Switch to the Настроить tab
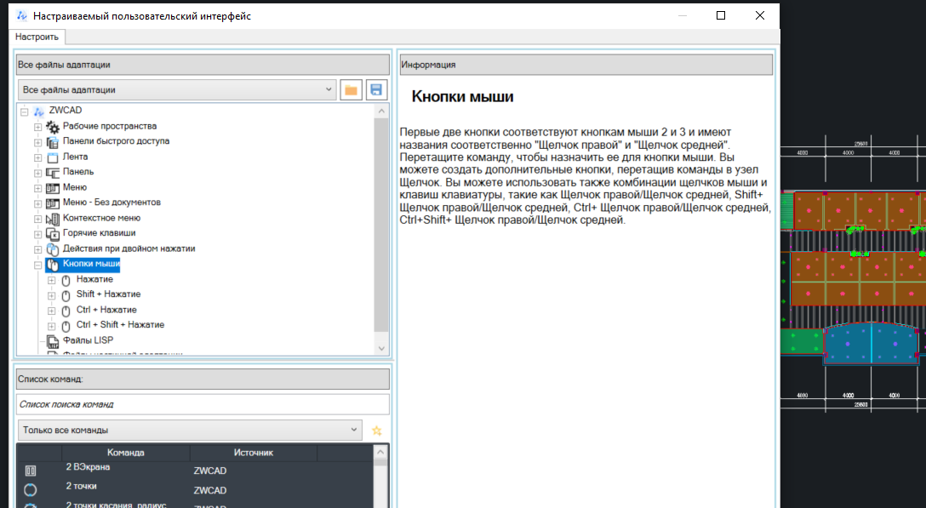 pyautogui.click(x=37, y=37)
